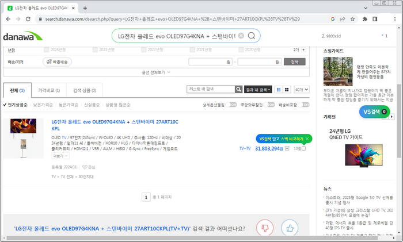Go to next 기획전 slide arrow
Viewport: 403px width, 242px height.
(391, 117)
